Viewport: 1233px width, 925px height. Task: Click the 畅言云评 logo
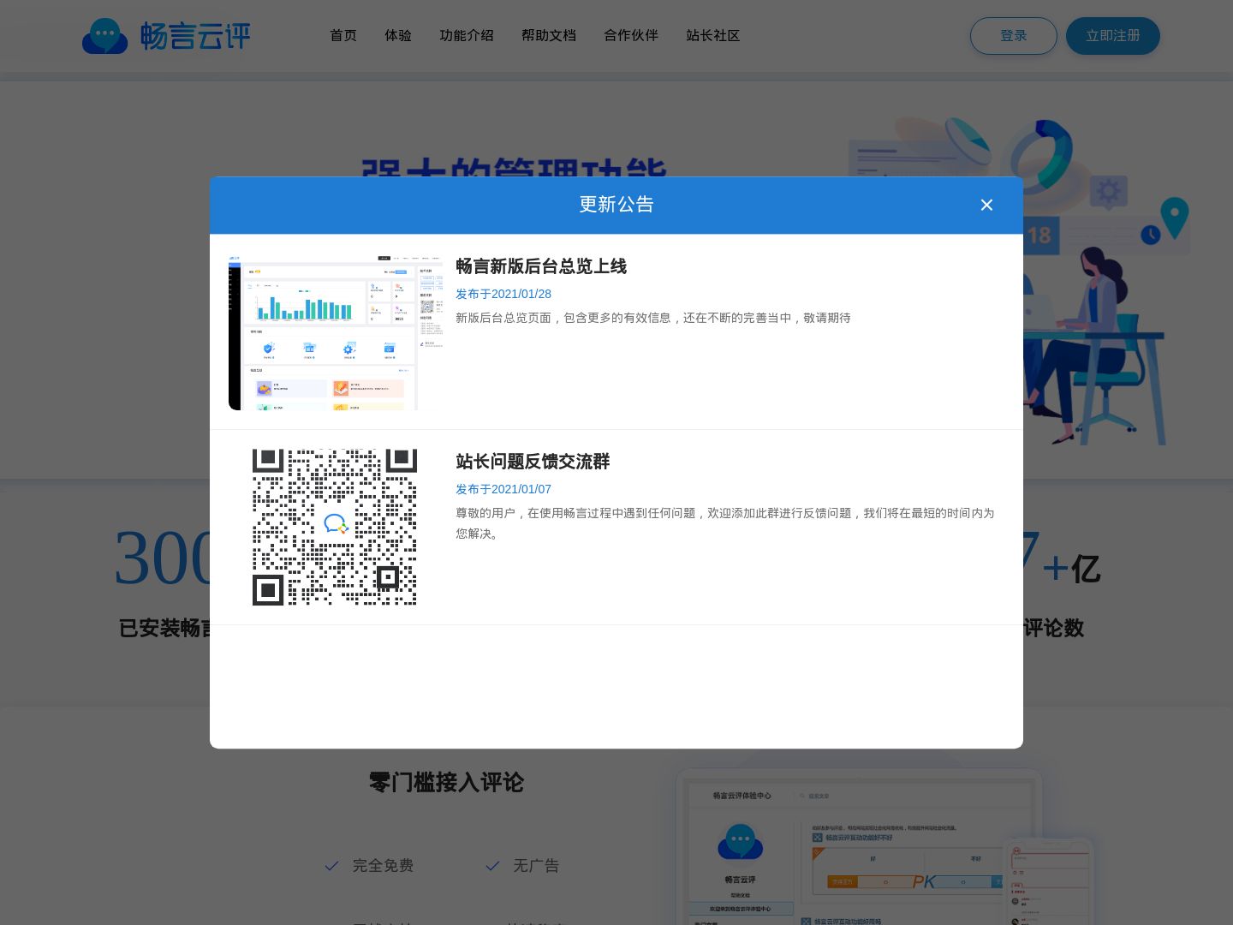click(x=166, y=36)
